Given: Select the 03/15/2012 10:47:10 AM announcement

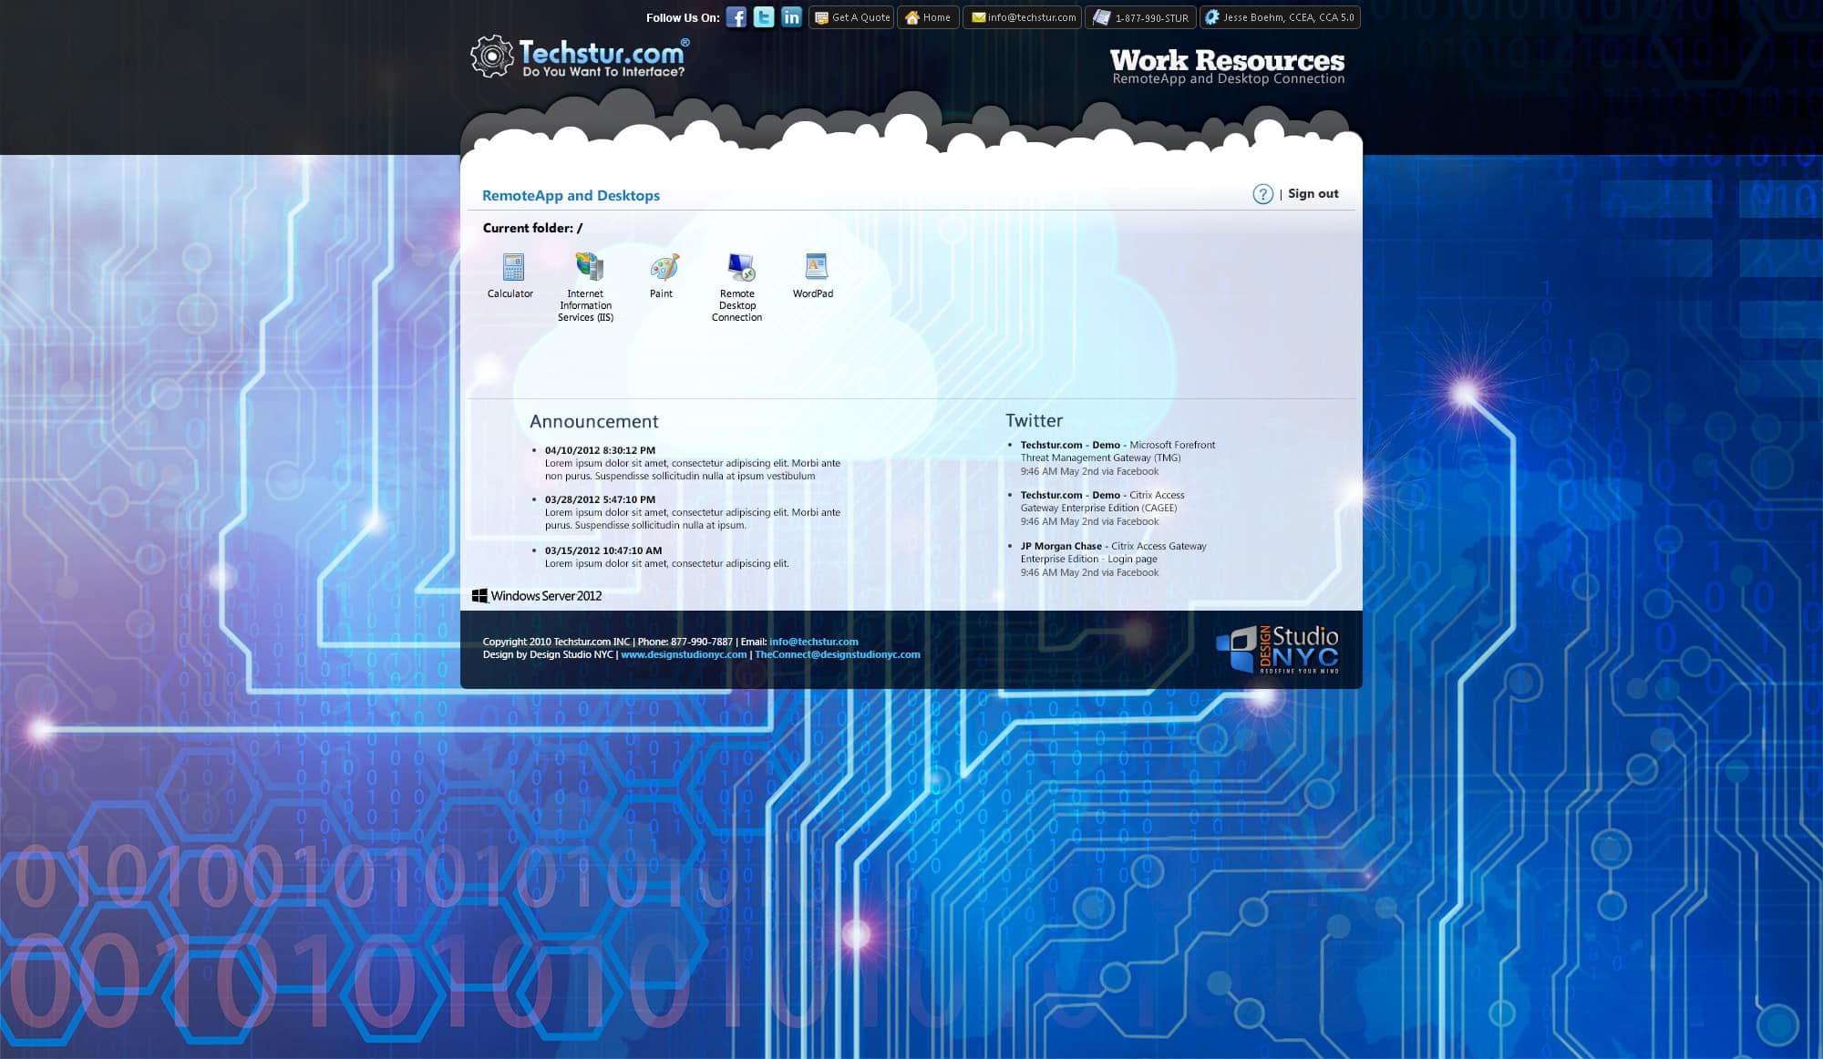Looking at the screenshot, I should tap(667, 557).
